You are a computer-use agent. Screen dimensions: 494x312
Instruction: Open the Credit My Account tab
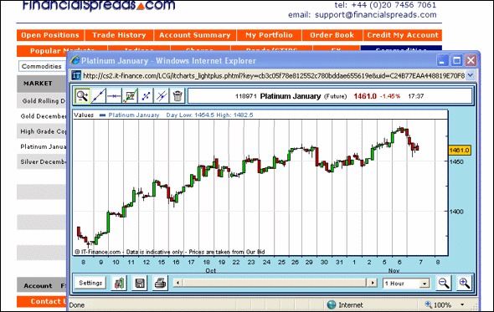[x=403, y=35]
